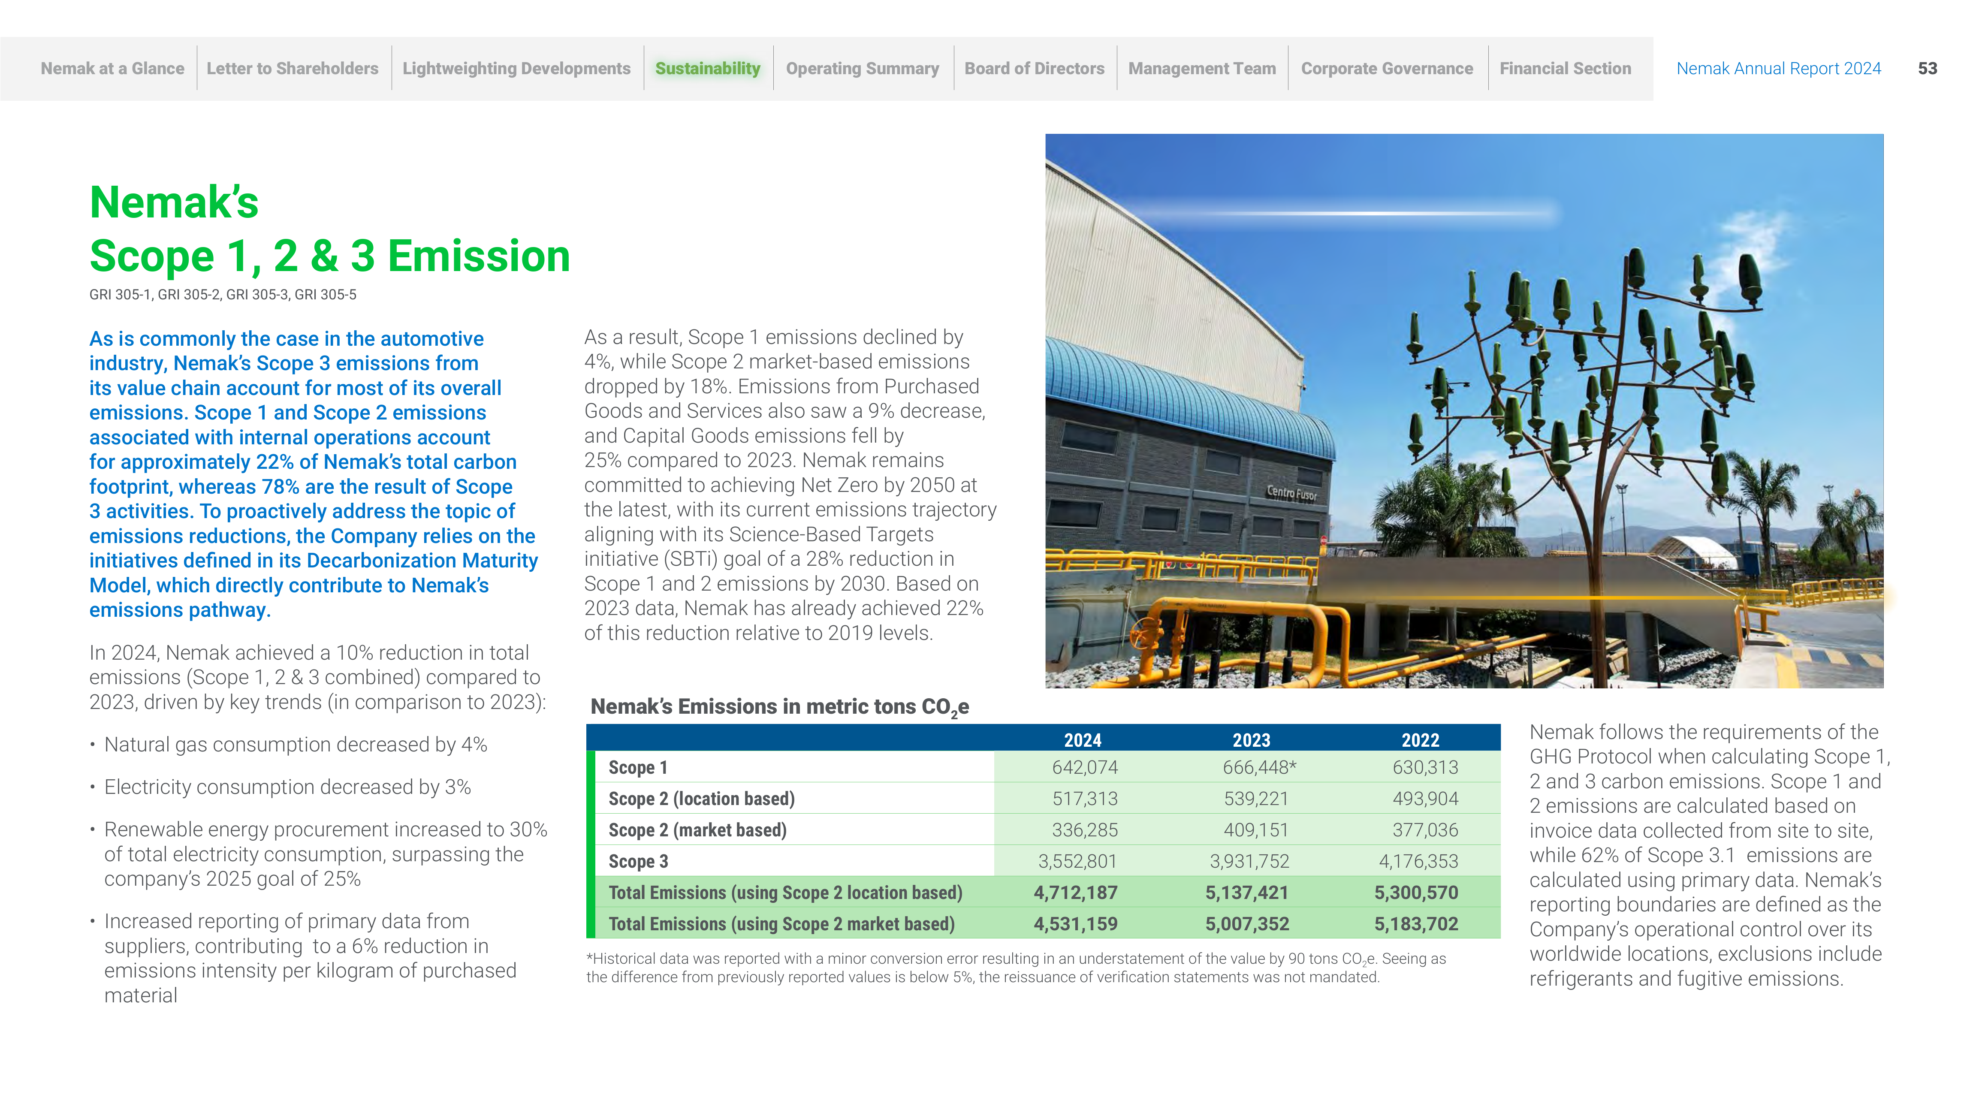The height and width of the screenshot is (1110, 1973).
Task: Click Scope 3 2022 value 4,176,353
Action: pos(1419,861)
